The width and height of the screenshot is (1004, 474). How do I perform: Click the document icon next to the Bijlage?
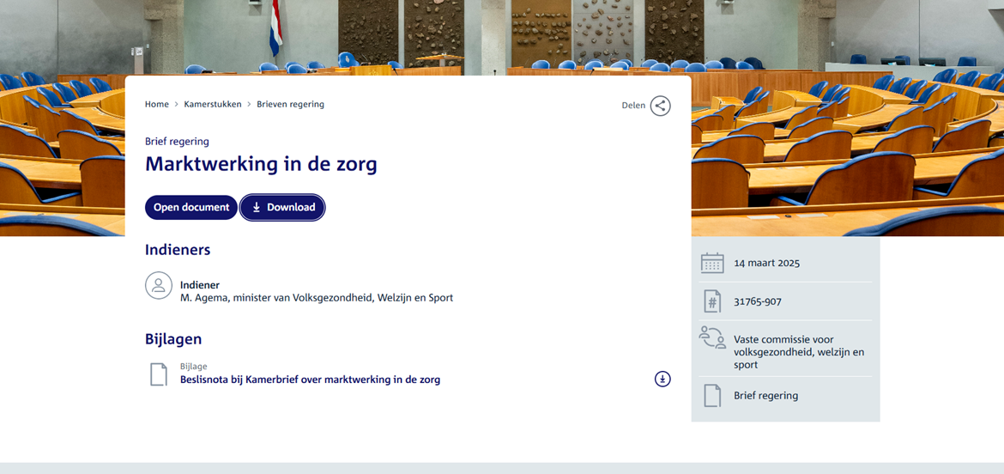159,374
